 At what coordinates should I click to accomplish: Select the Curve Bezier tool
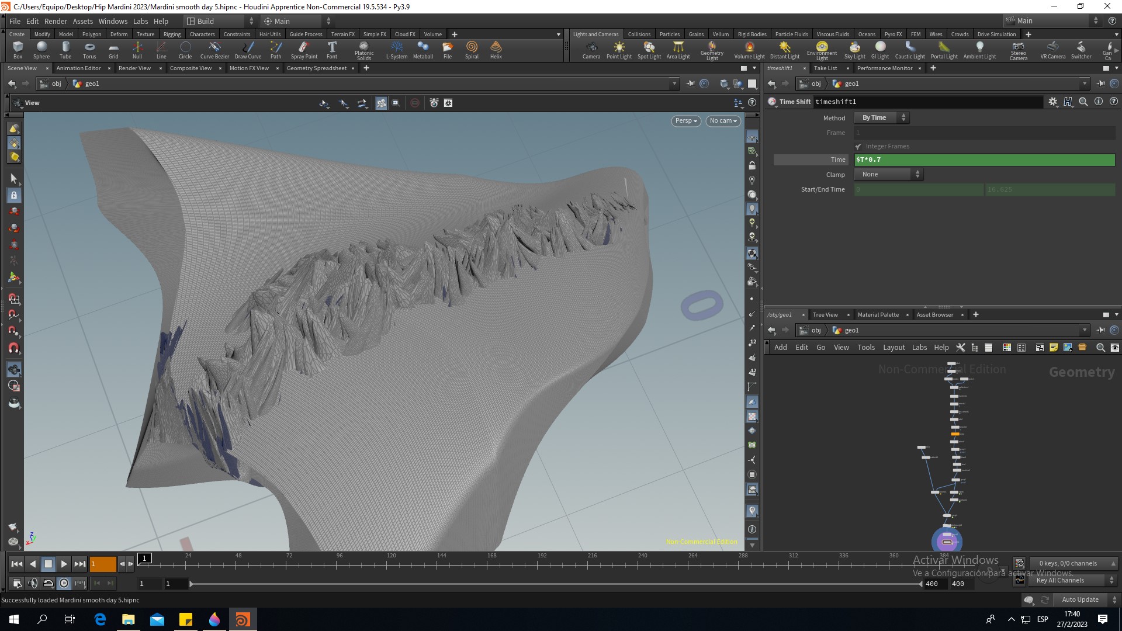click(x=214, y=50)
